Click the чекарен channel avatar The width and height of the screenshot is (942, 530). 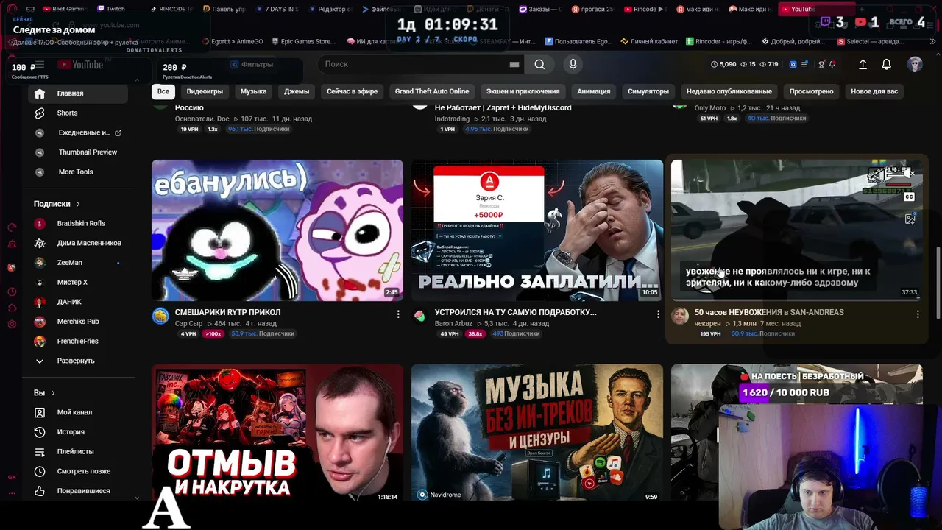[680, 317]
